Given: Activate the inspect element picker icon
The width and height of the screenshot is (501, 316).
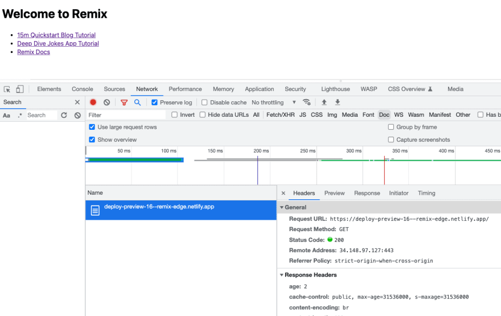Looking at the screenshot, I should point(7,89).
